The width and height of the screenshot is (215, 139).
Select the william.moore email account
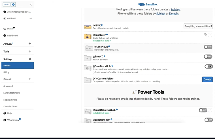[18, 12]
